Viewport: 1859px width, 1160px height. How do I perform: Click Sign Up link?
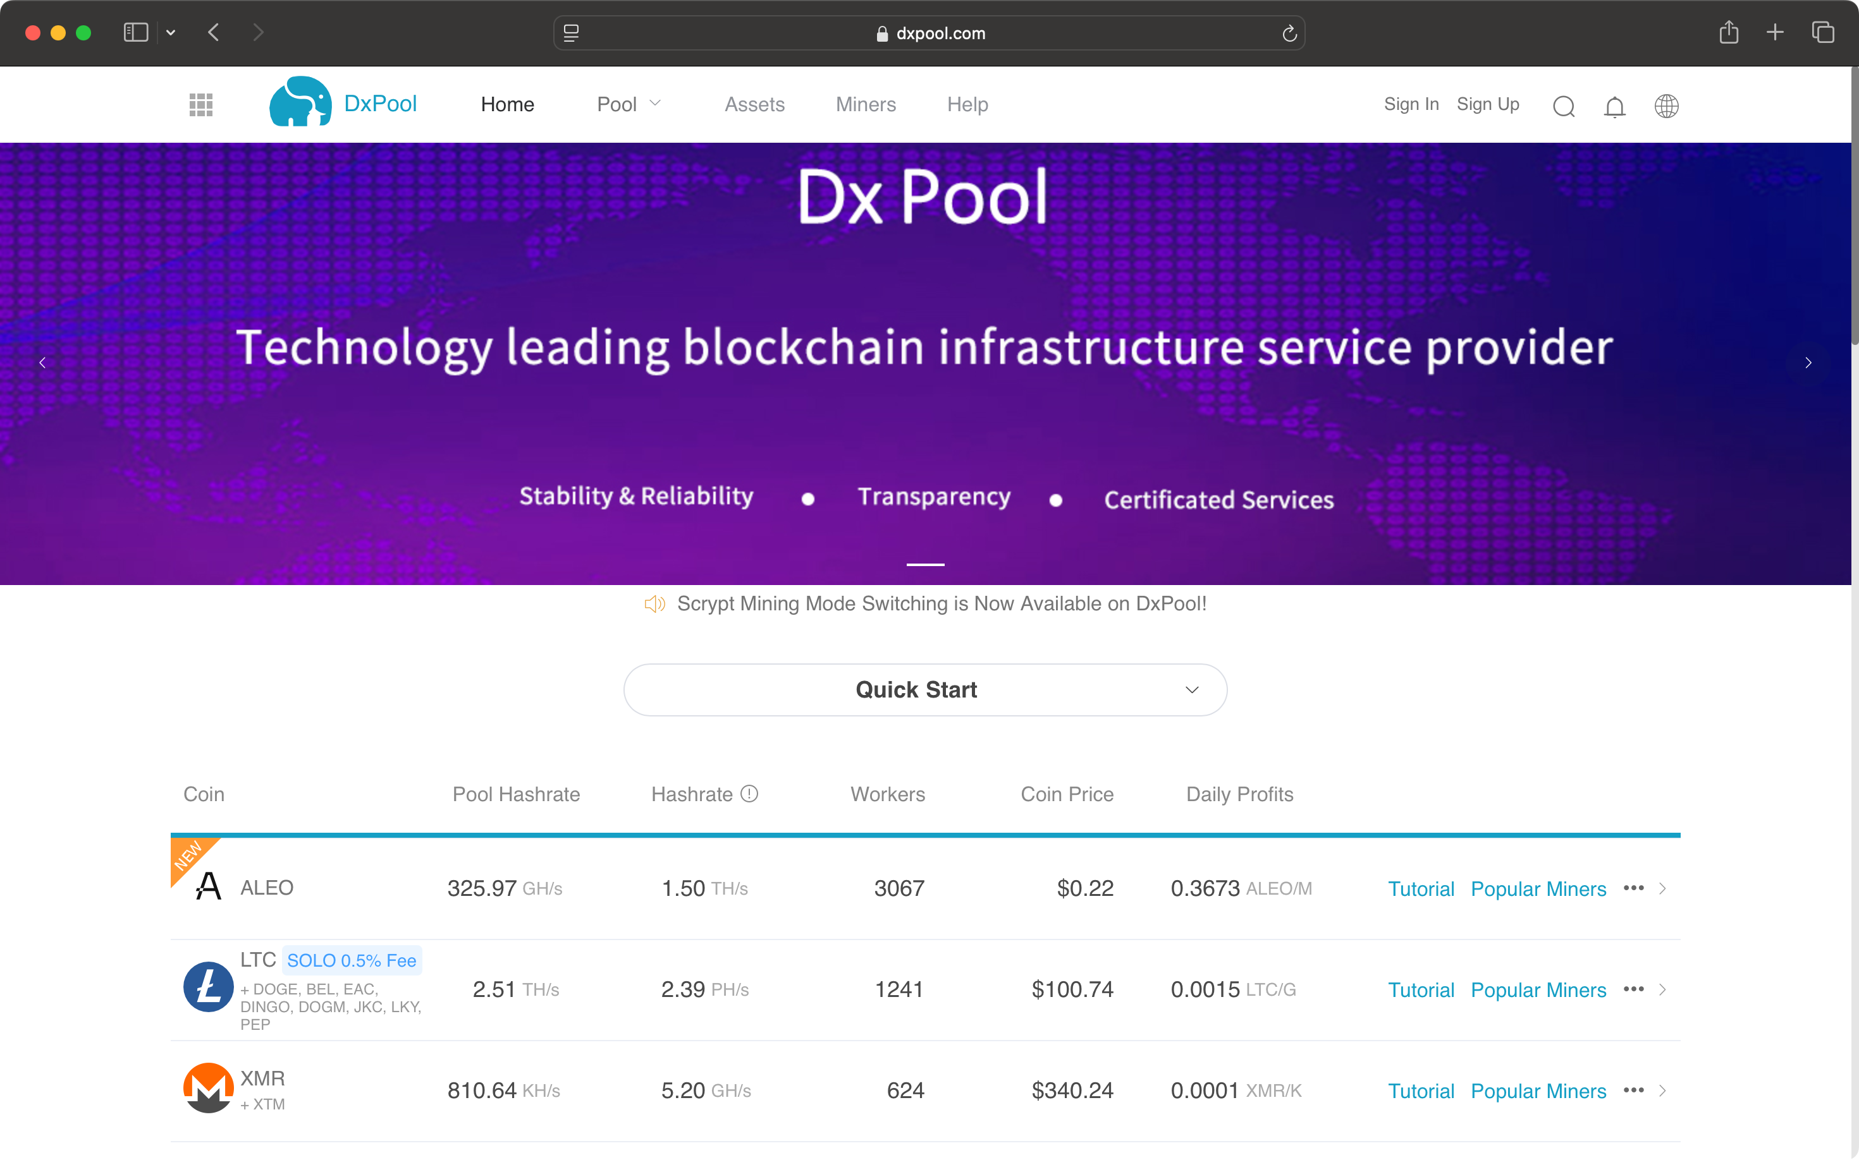click(1487, 104)
